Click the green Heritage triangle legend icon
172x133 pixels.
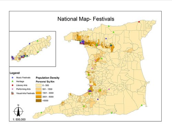pyautogui.click(x=13, y=81)
